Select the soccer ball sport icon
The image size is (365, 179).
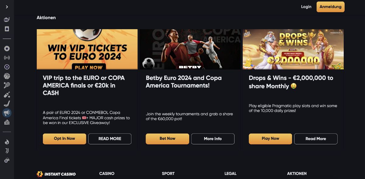coord(7,67)
